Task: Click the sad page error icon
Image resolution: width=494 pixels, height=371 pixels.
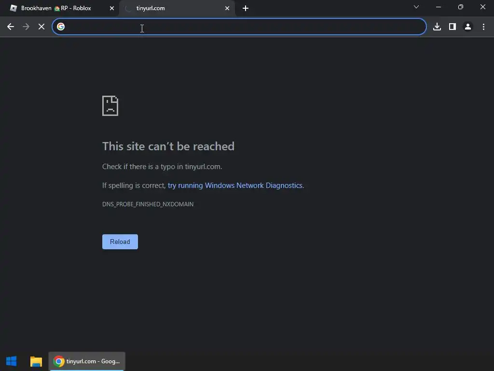Action: [110, 106]
